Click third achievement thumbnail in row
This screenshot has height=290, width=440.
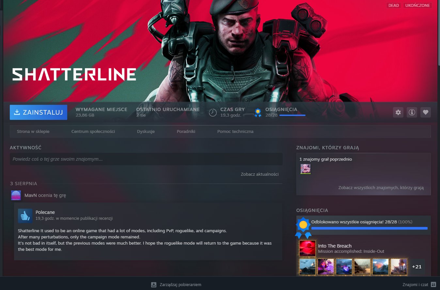click(344, 266)
